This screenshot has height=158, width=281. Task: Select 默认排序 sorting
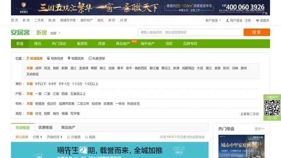click(22, 137)
